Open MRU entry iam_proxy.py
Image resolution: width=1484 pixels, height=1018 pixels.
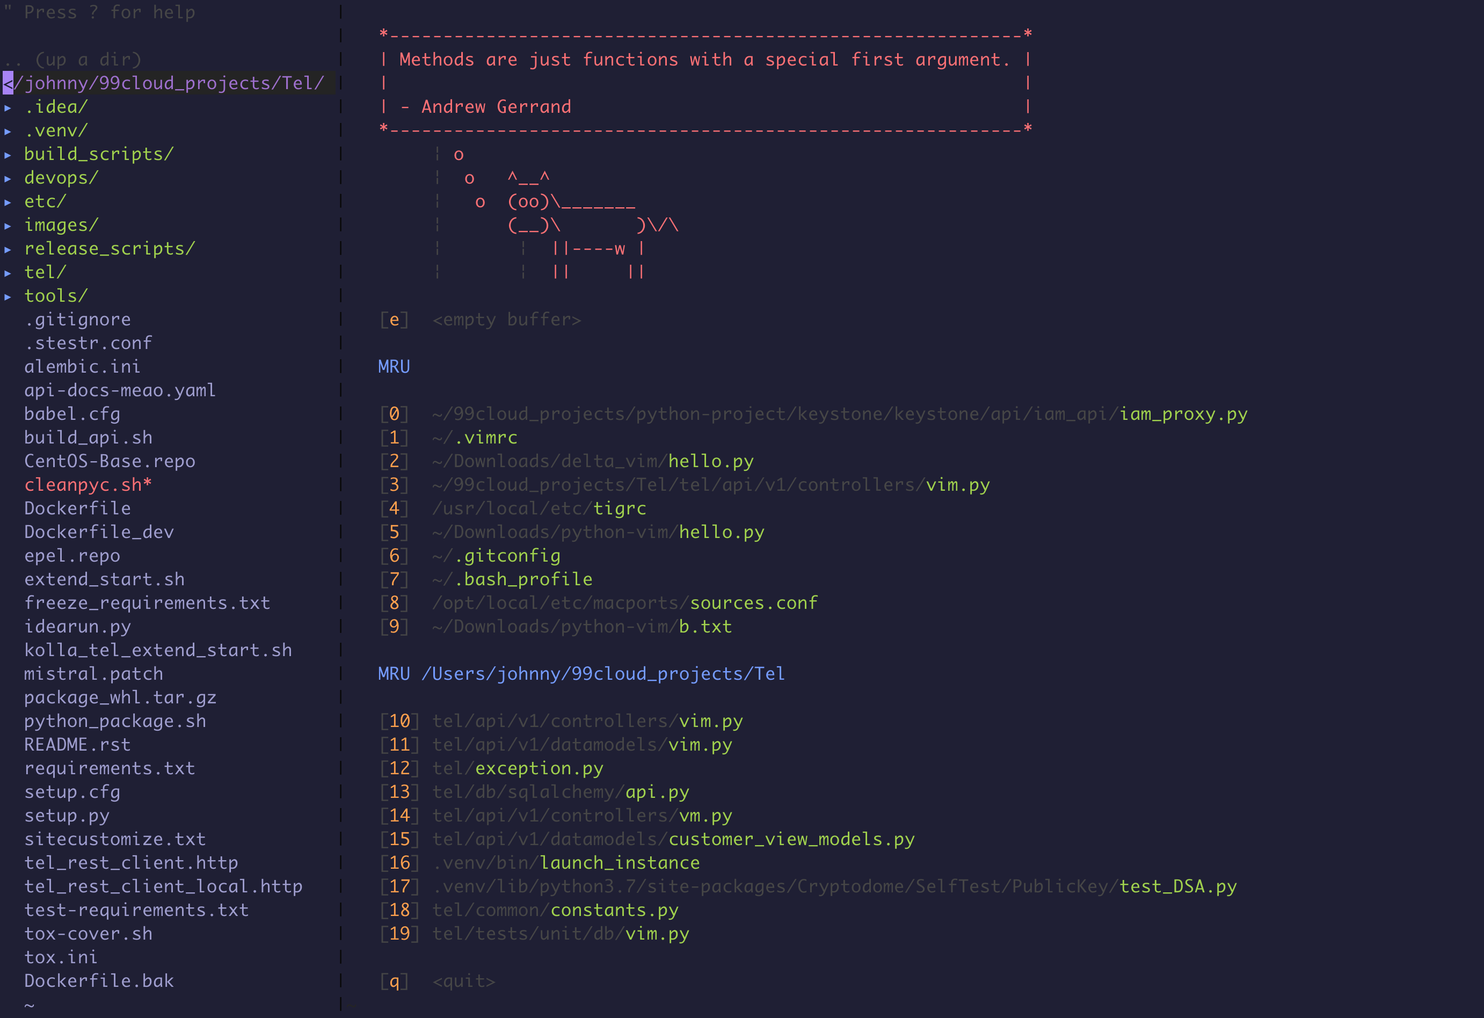[x=1183, y=414]
